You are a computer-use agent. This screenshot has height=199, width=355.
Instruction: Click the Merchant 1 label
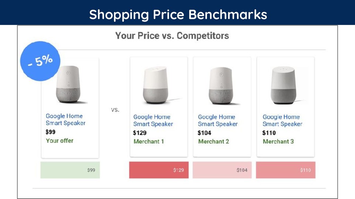click(148, 141)
